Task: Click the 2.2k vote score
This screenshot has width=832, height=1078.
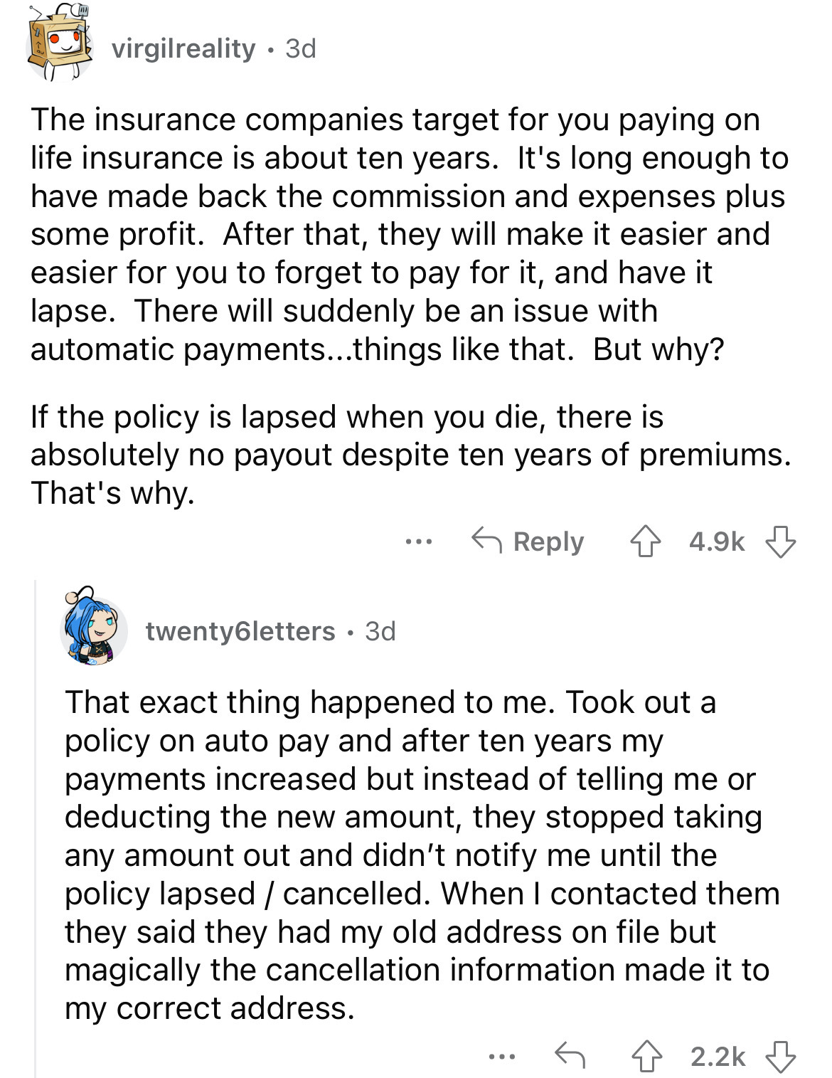Action: 718,1057
